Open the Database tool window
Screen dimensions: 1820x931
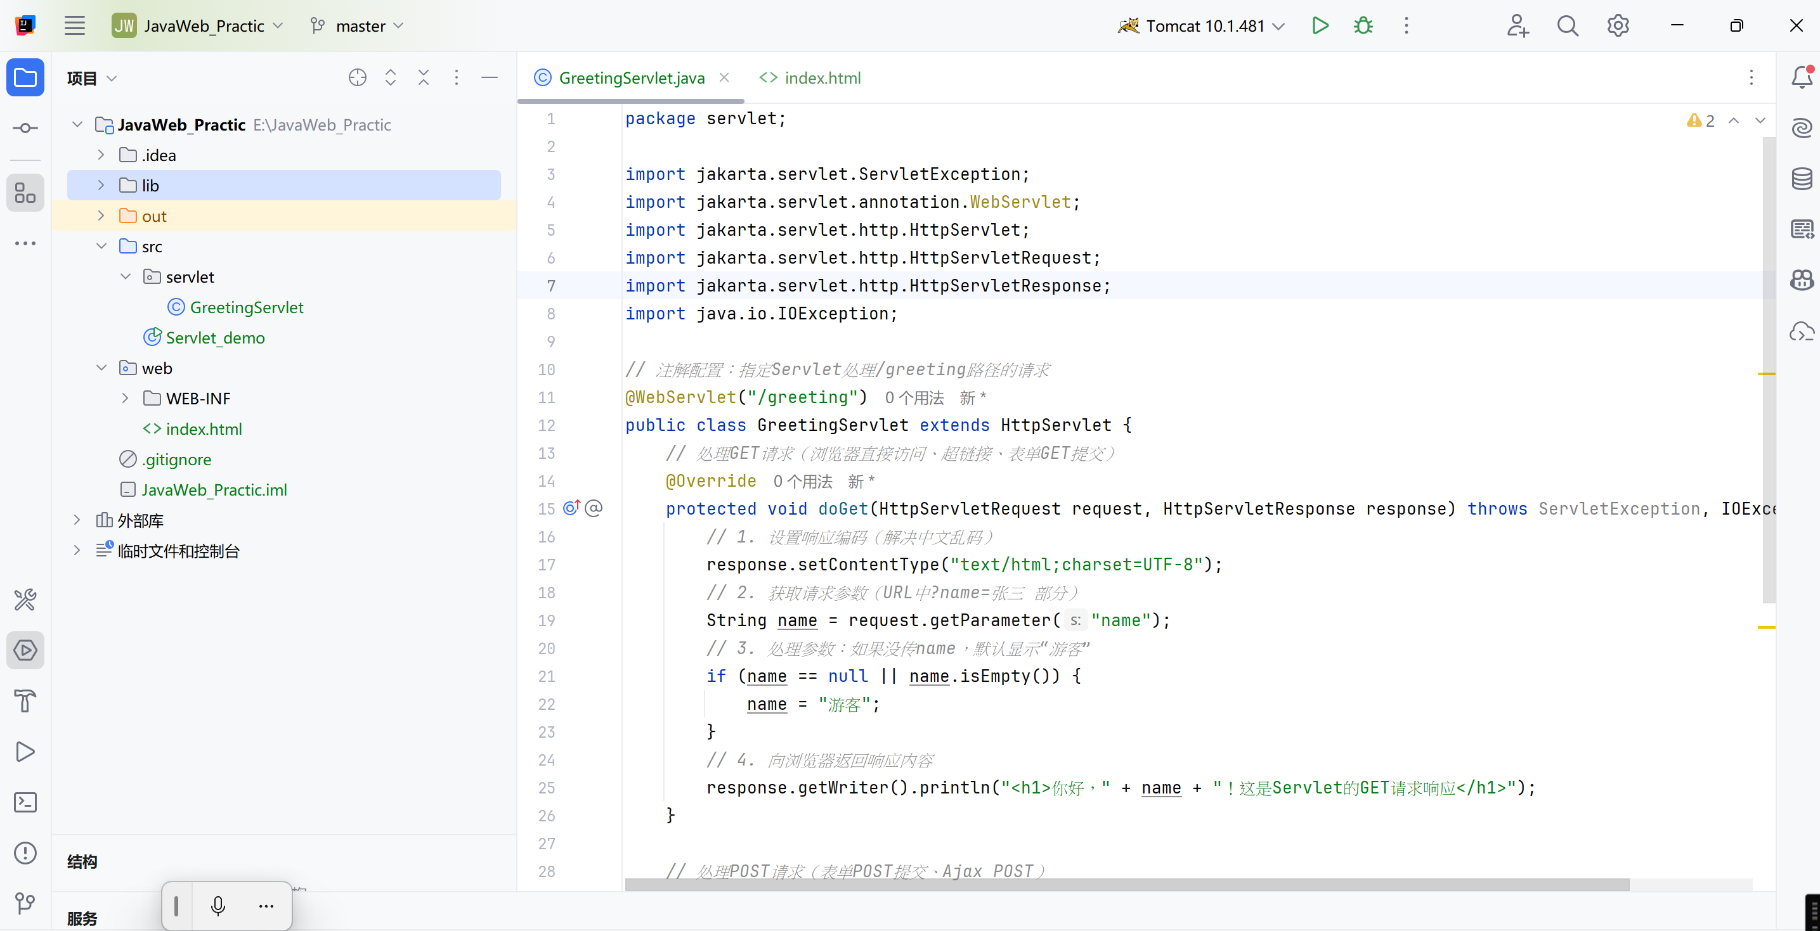coord(1802,179)
